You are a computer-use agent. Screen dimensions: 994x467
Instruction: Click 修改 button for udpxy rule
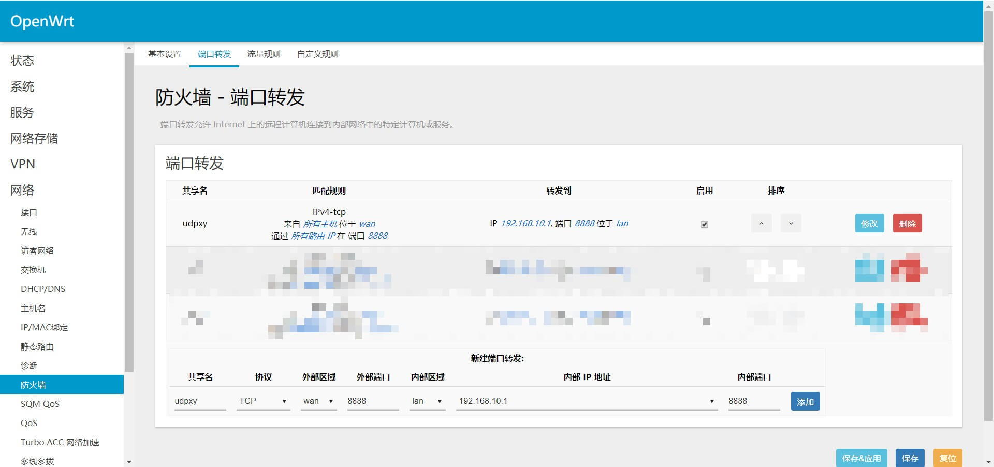tap(869, 224)
